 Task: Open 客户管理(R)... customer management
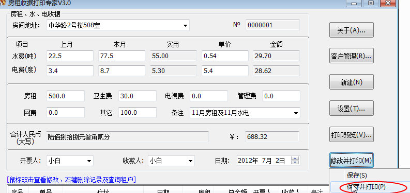point(351,56)
